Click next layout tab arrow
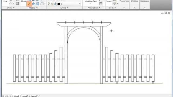Image resolution: width=173 pixels, height=97 pixels. pos(8,96)
